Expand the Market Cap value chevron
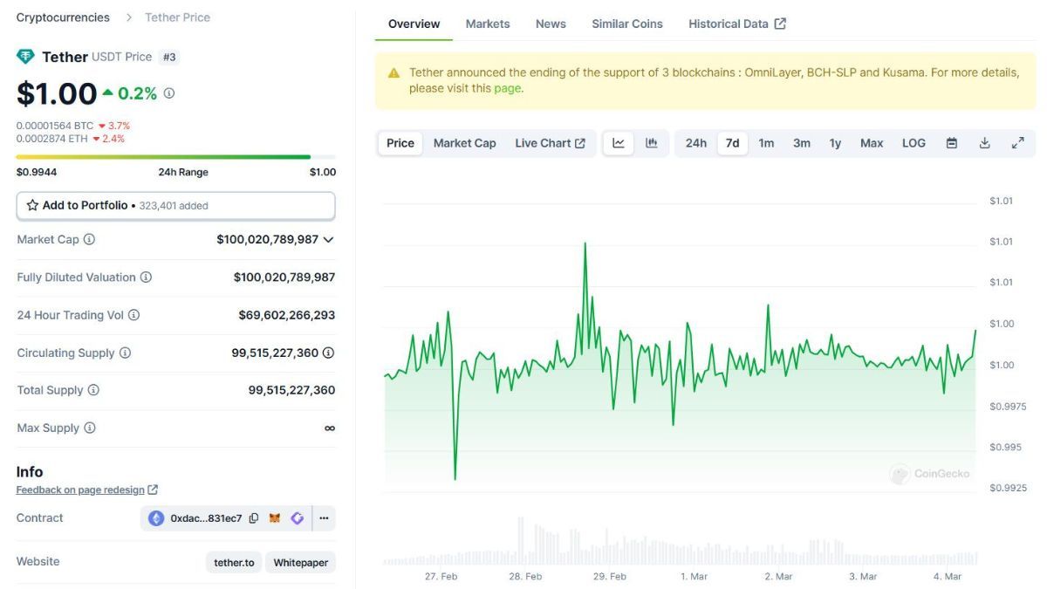This screenshot has width=1047, height=589. pos(329,239)
